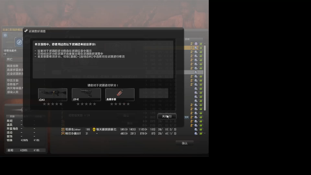Select the 高爆手雷 grenade weapon card

point(120,94)
